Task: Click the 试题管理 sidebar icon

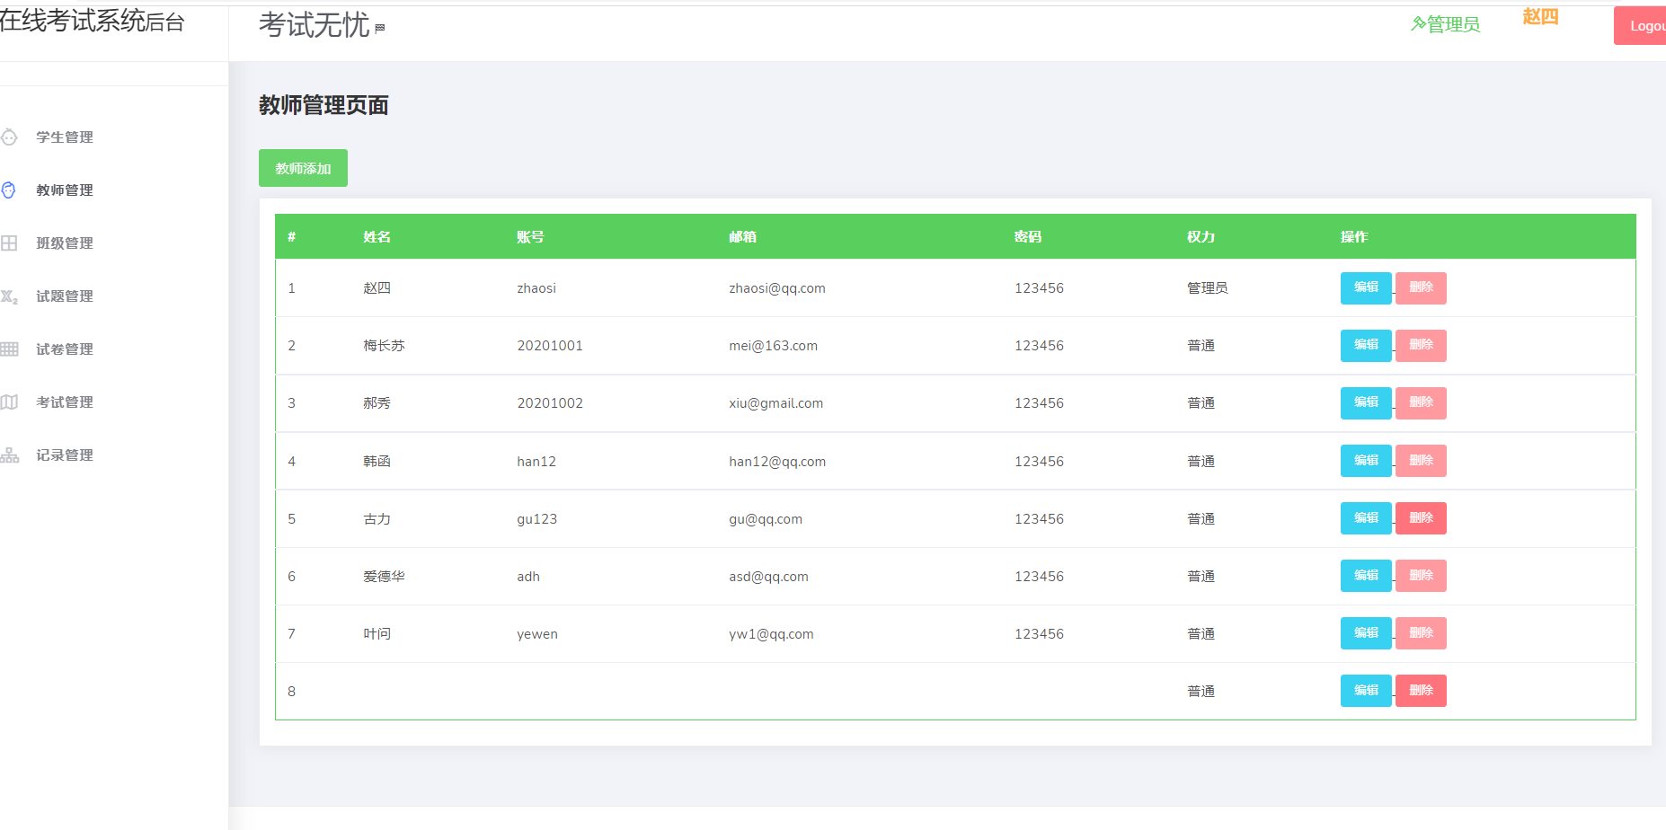Action: tap(9, 296)
